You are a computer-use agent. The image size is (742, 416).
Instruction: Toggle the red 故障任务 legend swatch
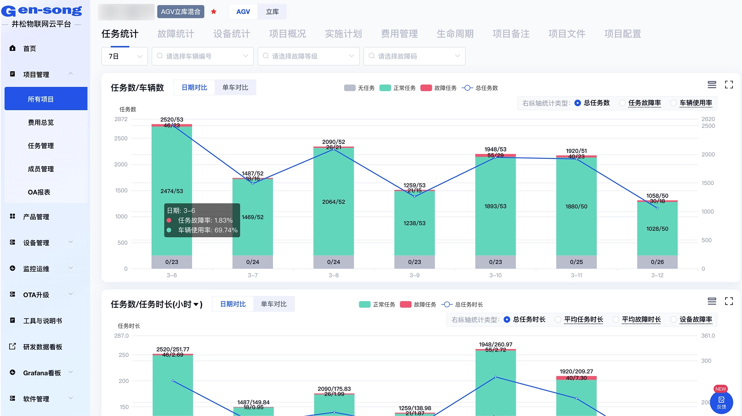[x=426, y=88]
